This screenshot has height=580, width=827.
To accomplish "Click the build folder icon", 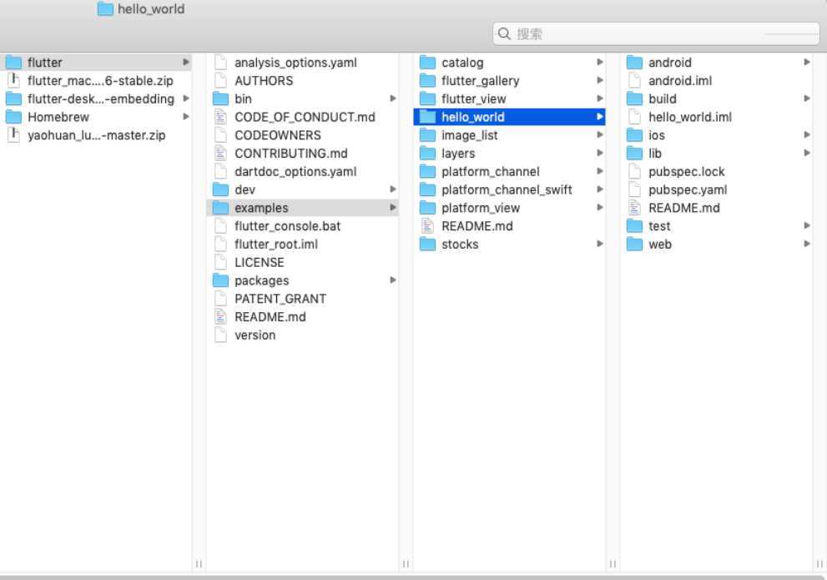I will 634,98.
